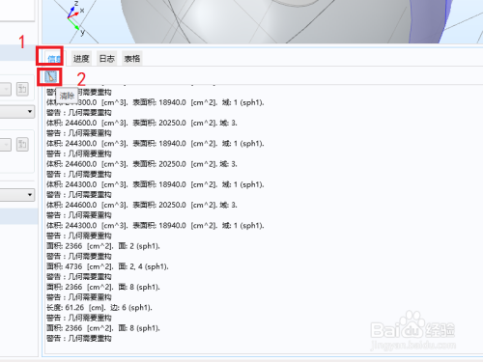Clear the messages with the 清除 broom icon

[50, 77]
